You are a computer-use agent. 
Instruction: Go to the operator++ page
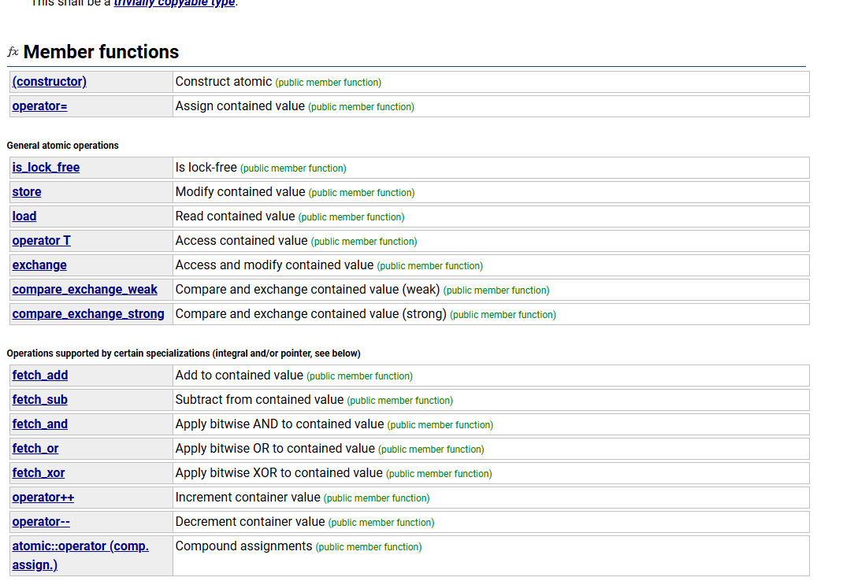[x=43, y=498]
